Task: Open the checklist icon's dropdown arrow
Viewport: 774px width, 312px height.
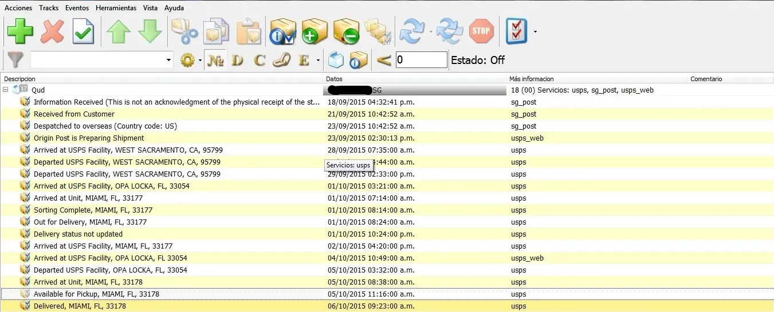Action: tap(535, 31)
